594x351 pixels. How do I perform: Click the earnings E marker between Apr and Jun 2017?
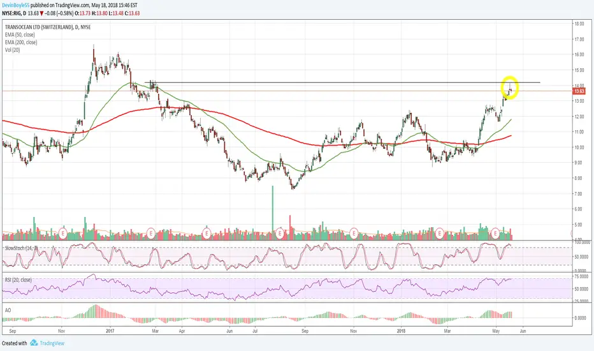(206, 232)
